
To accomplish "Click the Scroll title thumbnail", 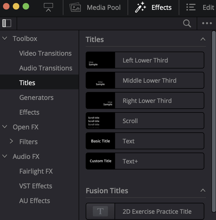I will coord(100,121).
